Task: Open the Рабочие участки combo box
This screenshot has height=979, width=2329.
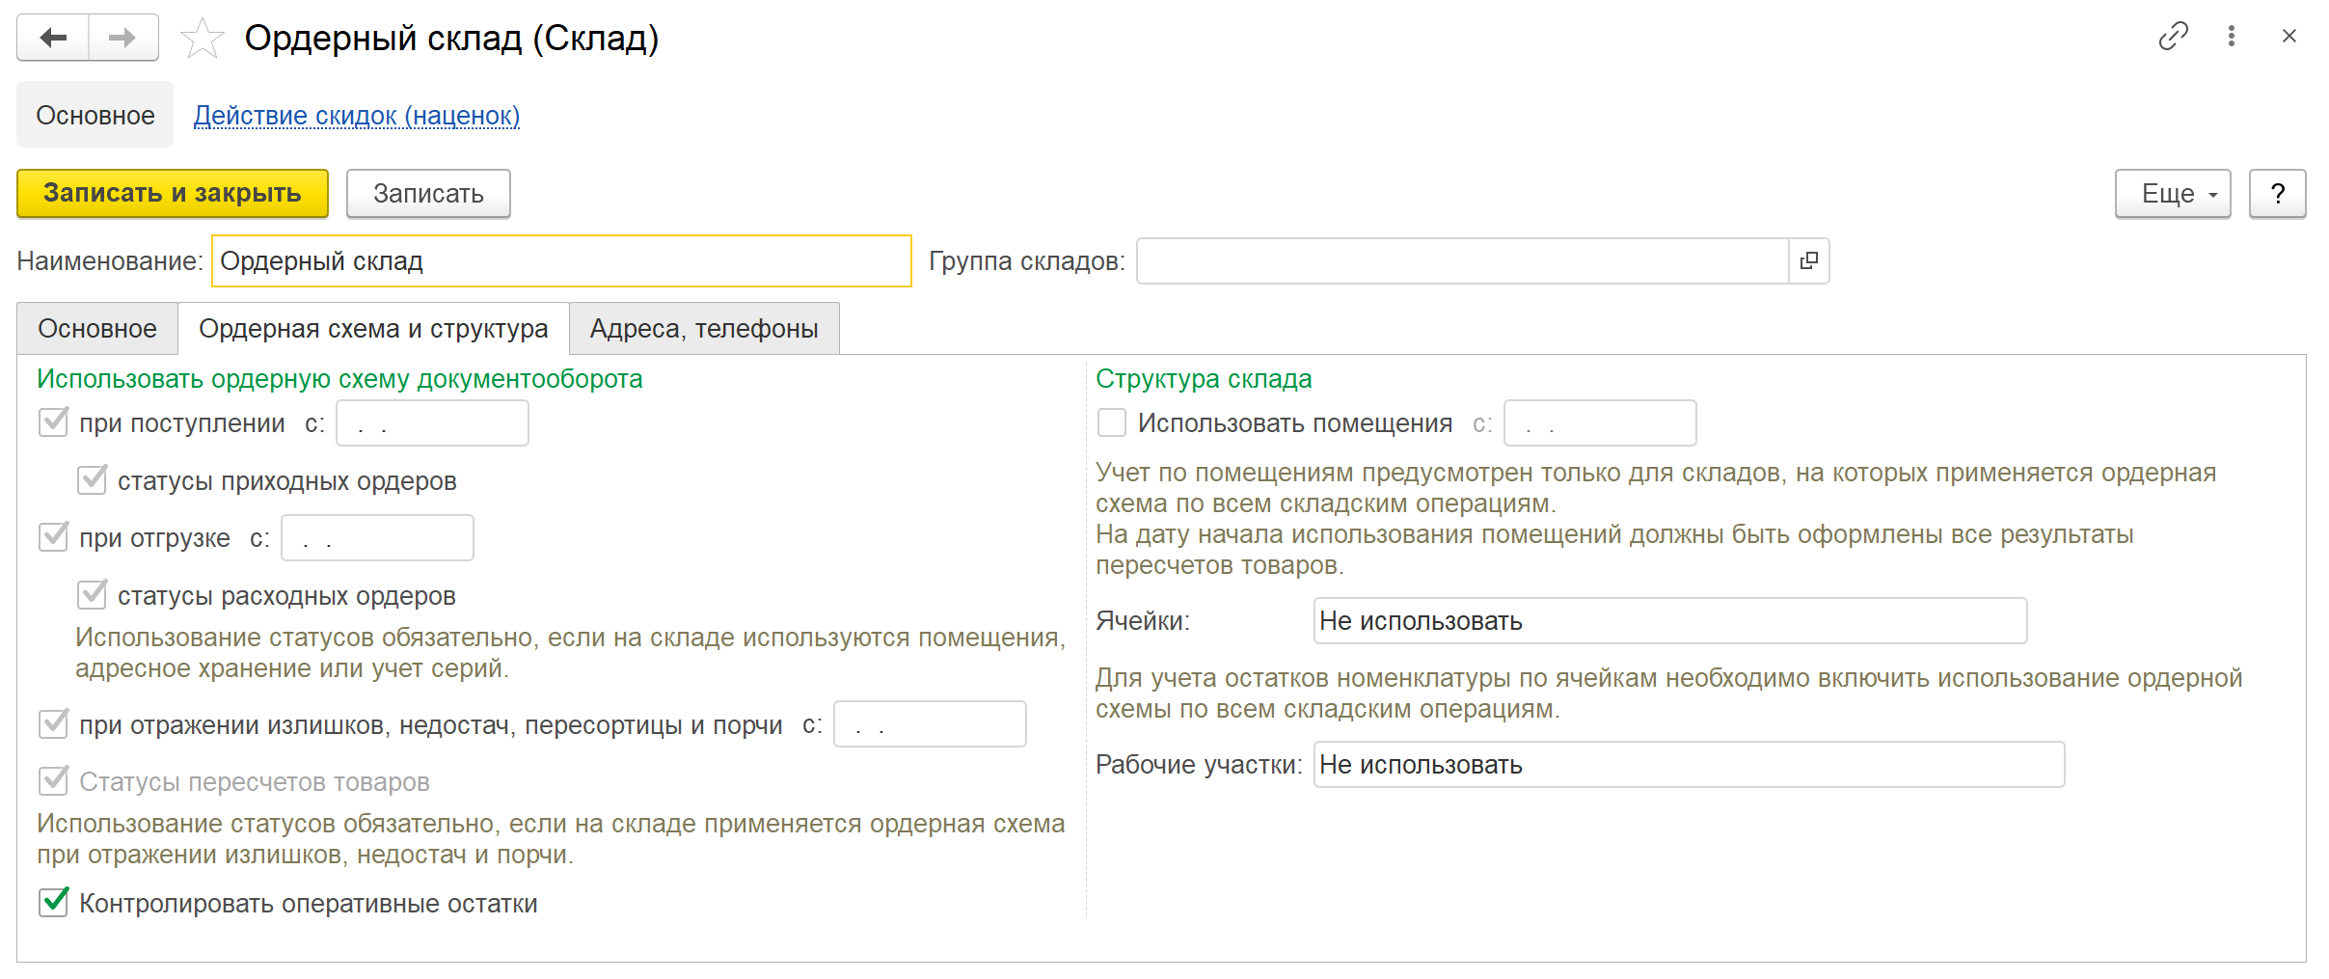Action: [x=1688, y=765]
